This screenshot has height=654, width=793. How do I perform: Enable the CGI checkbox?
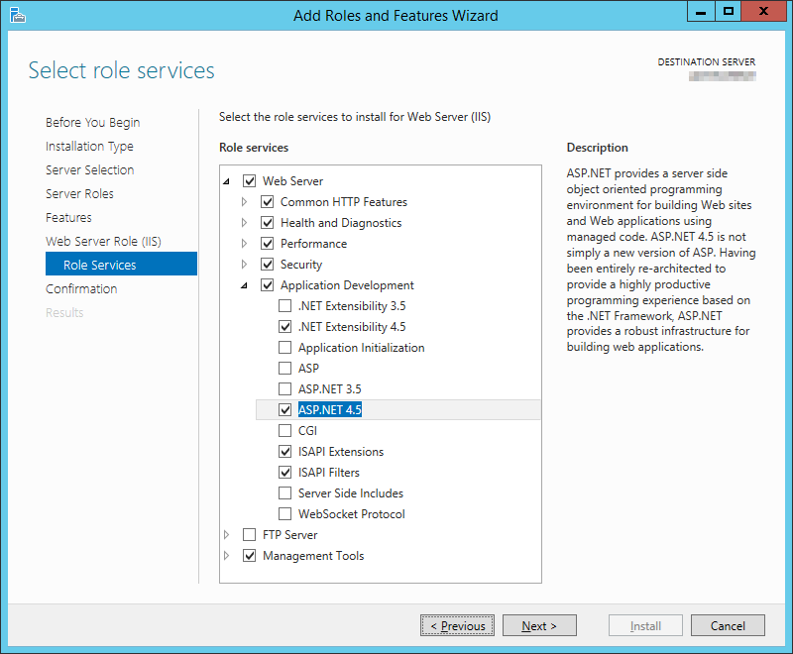point(285,431)
